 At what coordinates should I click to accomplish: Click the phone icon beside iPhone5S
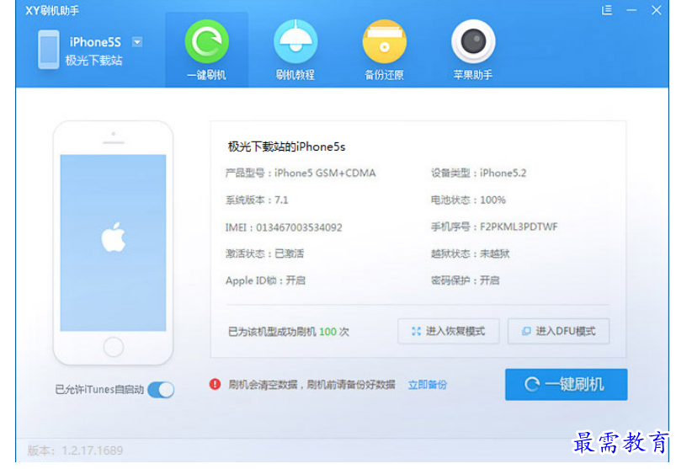pos(48,50)
